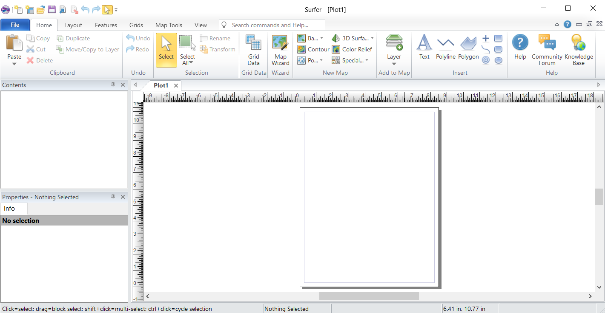The height and width of the screenshot is (313, 605).
Task: Expand the 3D Surface map dropdown
Action: tap(372, 38)
